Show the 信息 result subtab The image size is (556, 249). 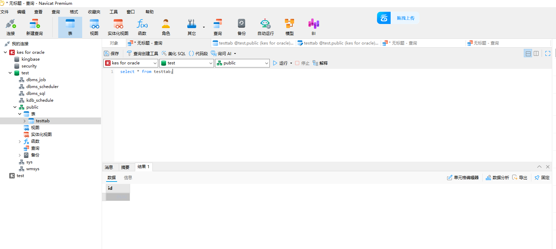[x=128, y=178]
